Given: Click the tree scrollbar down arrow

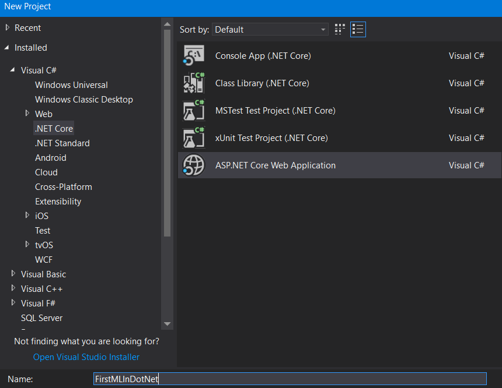Looking at the screenshot, I should click(x=168, y=324).
